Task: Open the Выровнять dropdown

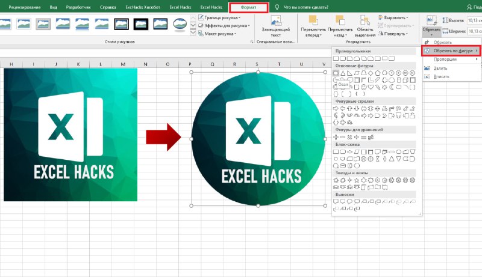Action: 393,17
